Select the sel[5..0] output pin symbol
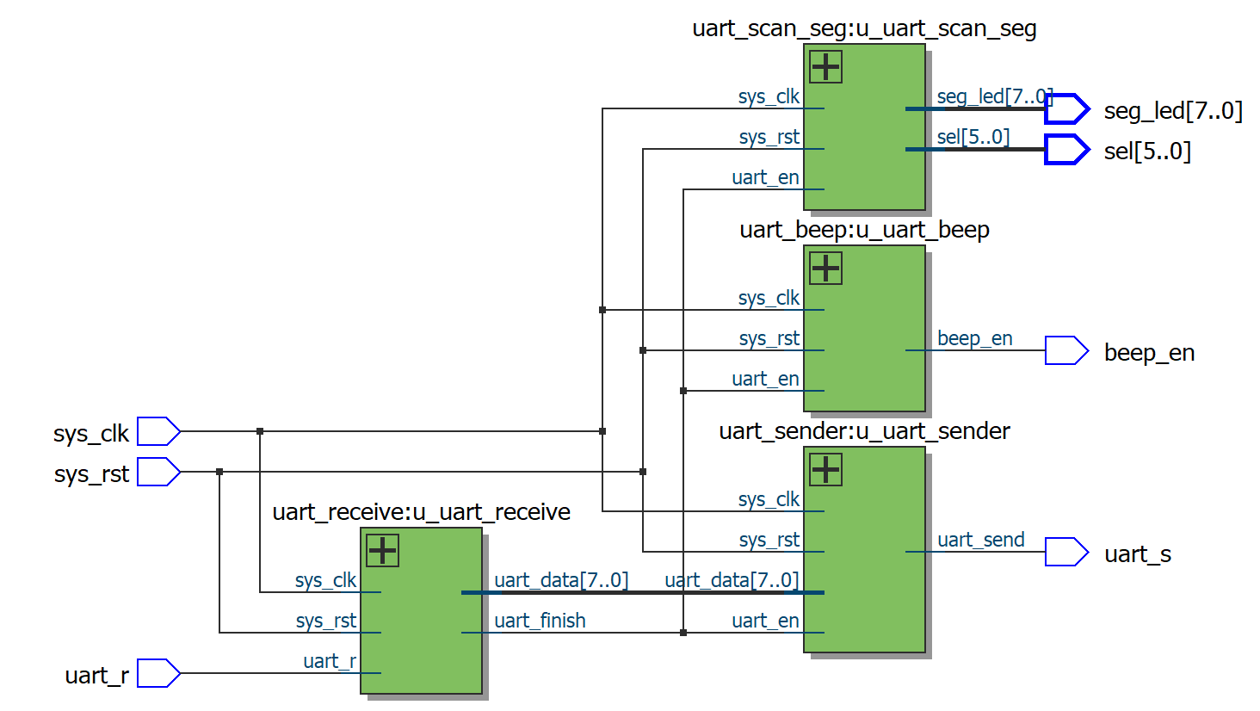 click(x=1067, y=150)
